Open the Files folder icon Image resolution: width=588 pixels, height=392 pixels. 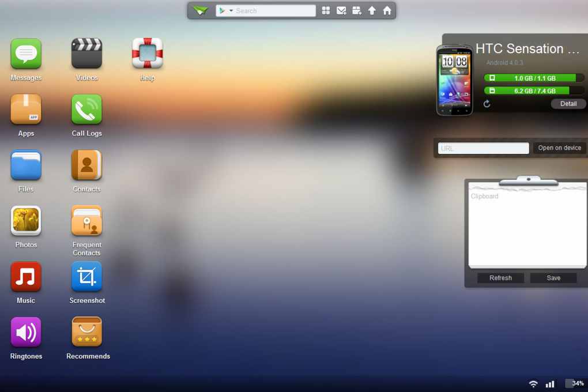coord(26,165)
